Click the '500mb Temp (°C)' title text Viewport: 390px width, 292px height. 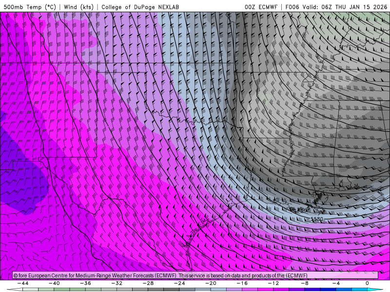coord(30,7)
